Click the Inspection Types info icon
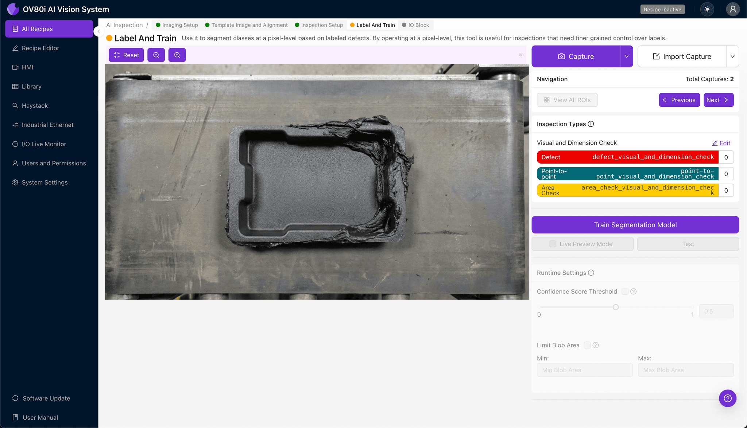 pos(591,124)
